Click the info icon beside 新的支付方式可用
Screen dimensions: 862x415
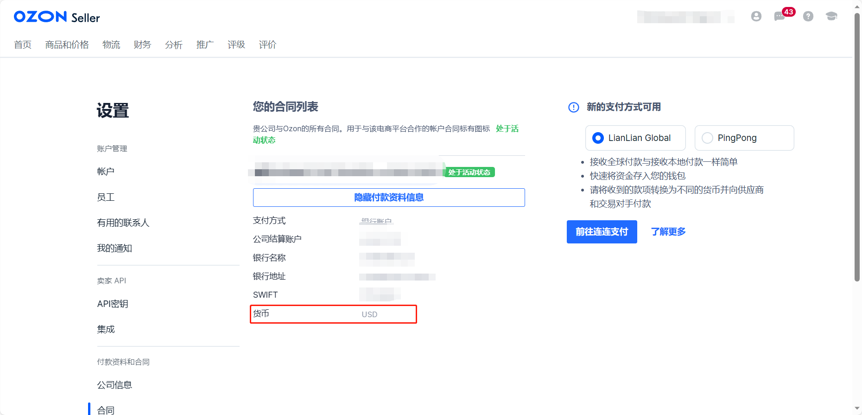pos(573,108)
